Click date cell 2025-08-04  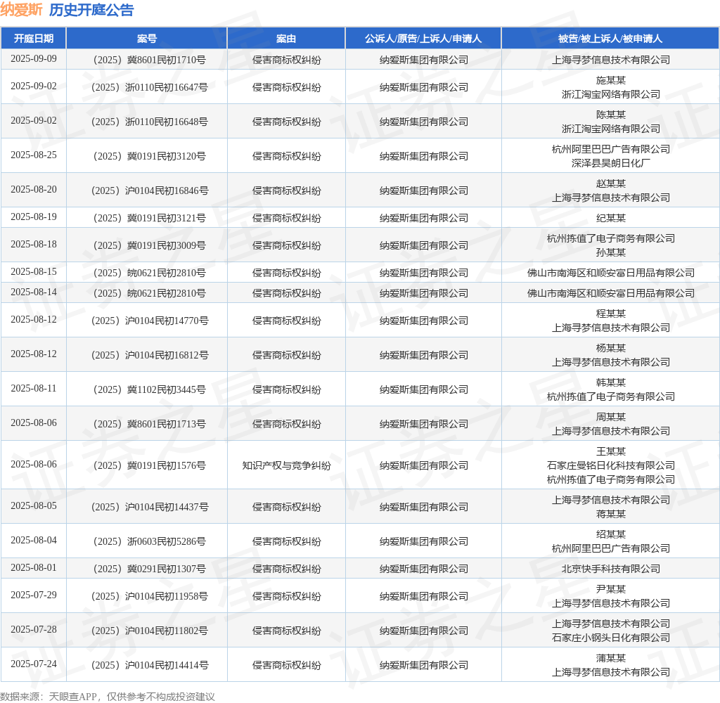tap(34, 540)
